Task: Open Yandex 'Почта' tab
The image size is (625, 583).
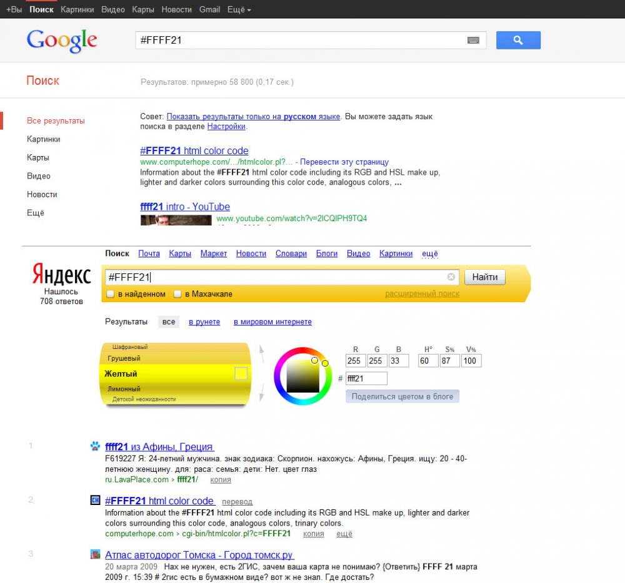Action: [x=149, y=253]
